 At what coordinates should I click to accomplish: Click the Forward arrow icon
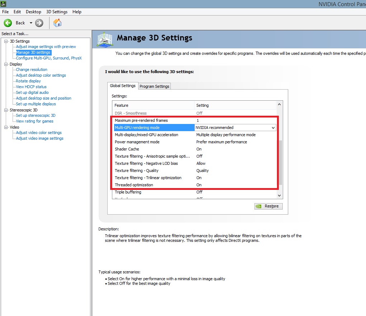(x=39, y=23)
